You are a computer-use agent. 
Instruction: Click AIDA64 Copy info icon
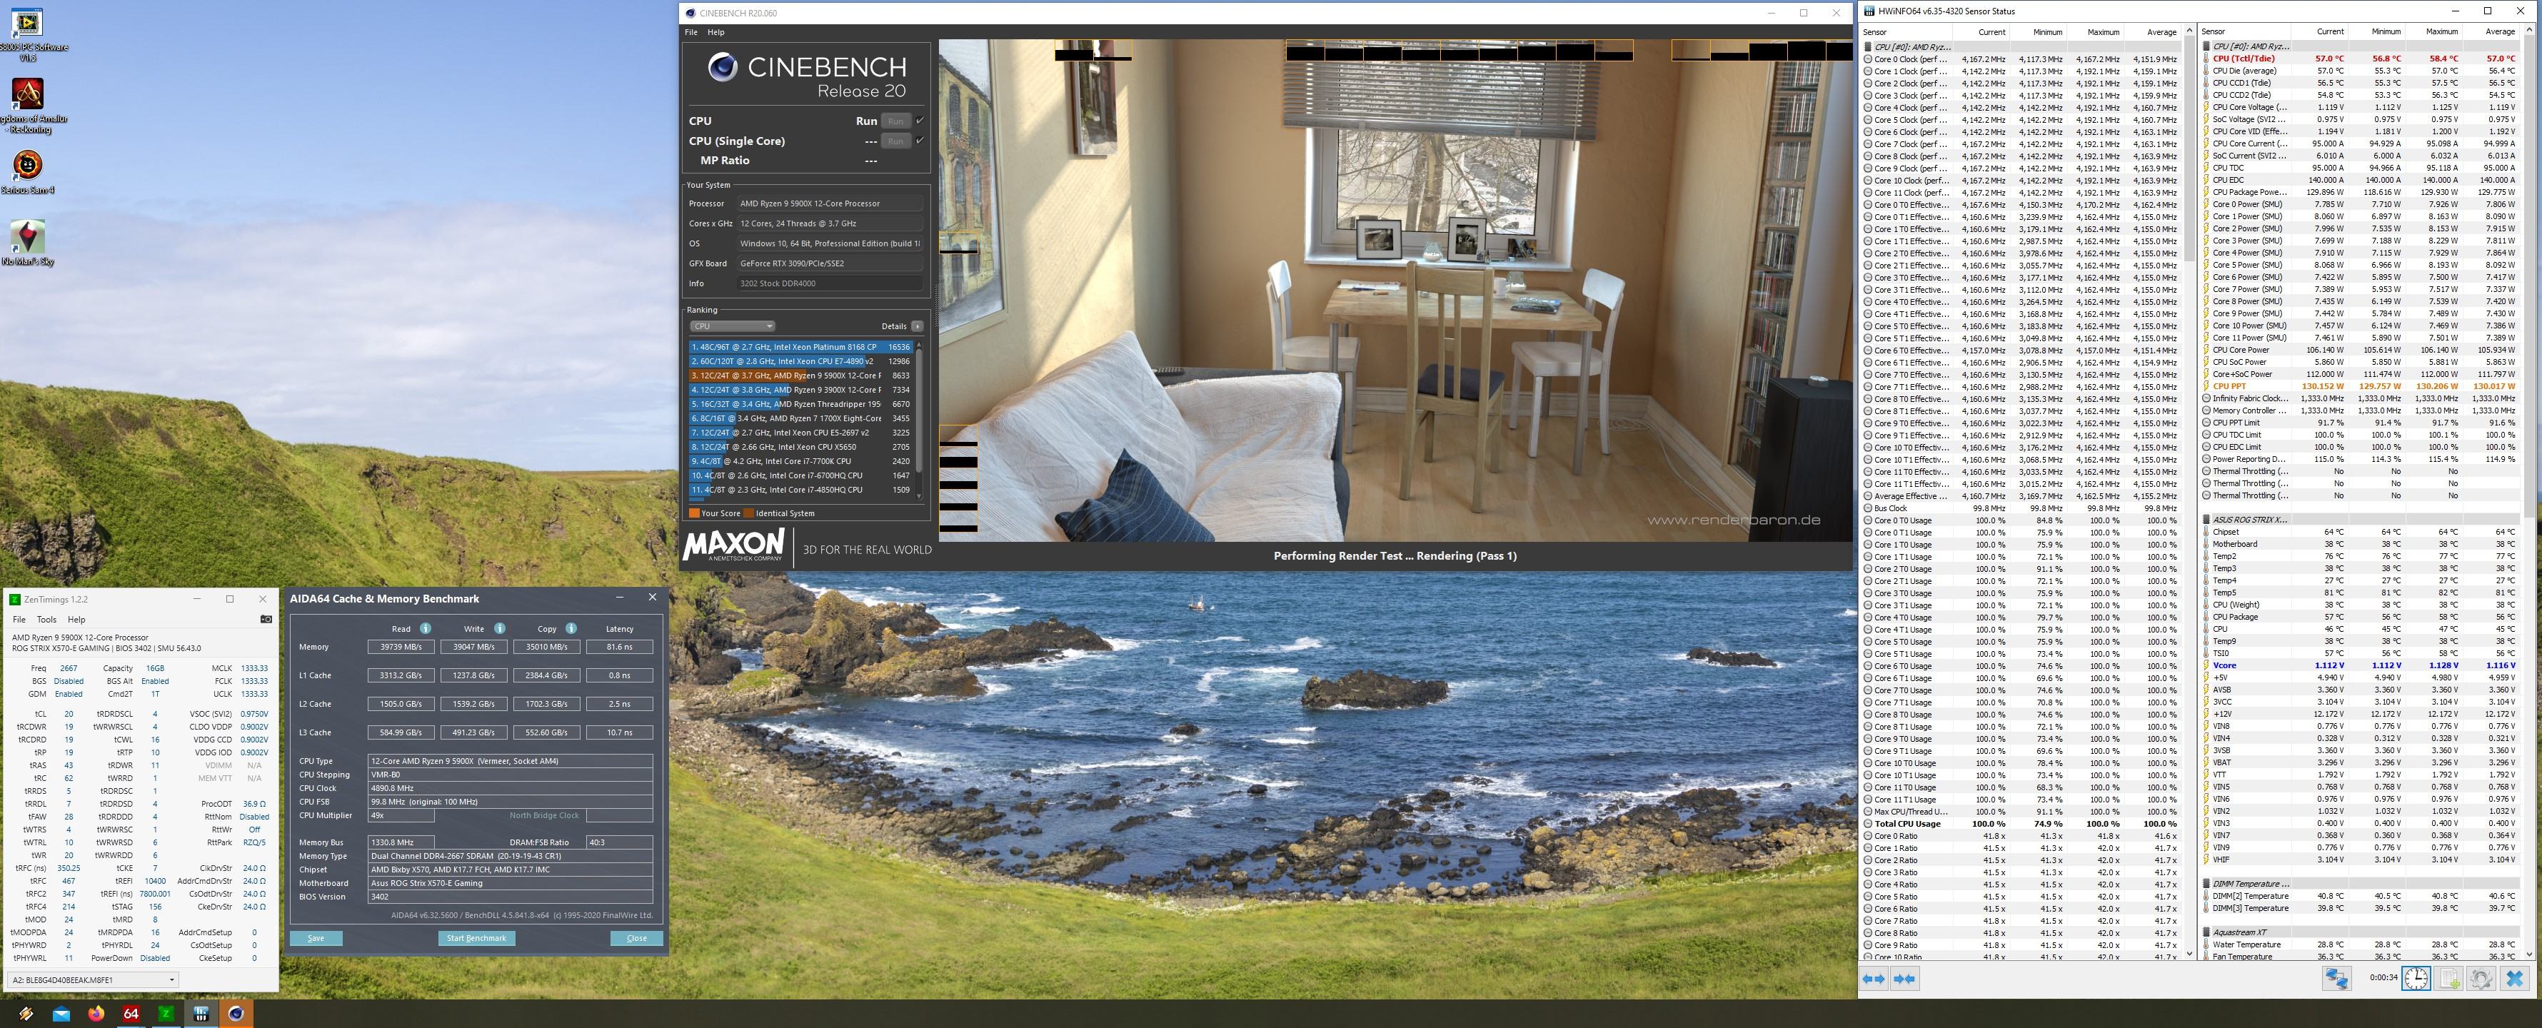[571, 628]
